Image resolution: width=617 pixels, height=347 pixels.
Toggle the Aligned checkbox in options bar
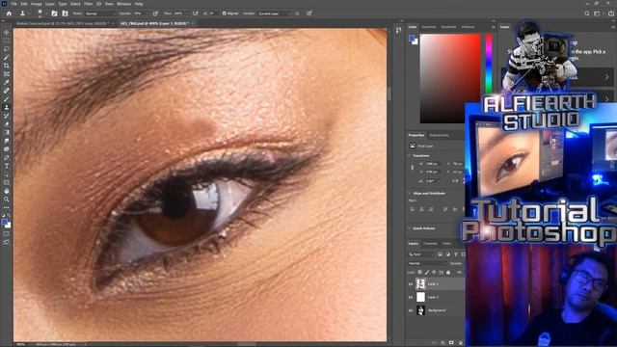tap(225, 13)
